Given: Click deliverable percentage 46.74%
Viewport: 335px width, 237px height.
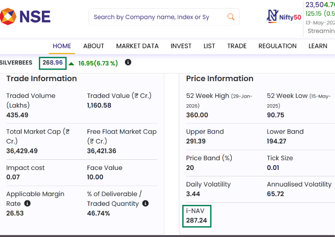Looking at the screenshot, I should [x=99, y=213].
